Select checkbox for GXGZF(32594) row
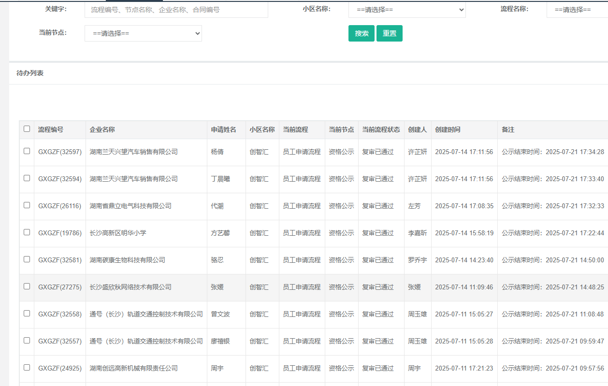Screen dimensions: 608x386 (27, 178)
